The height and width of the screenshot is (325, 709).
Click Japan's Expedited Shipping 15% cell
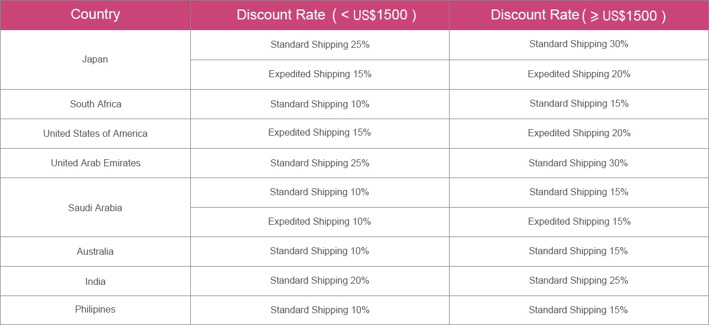coord(320,74)
